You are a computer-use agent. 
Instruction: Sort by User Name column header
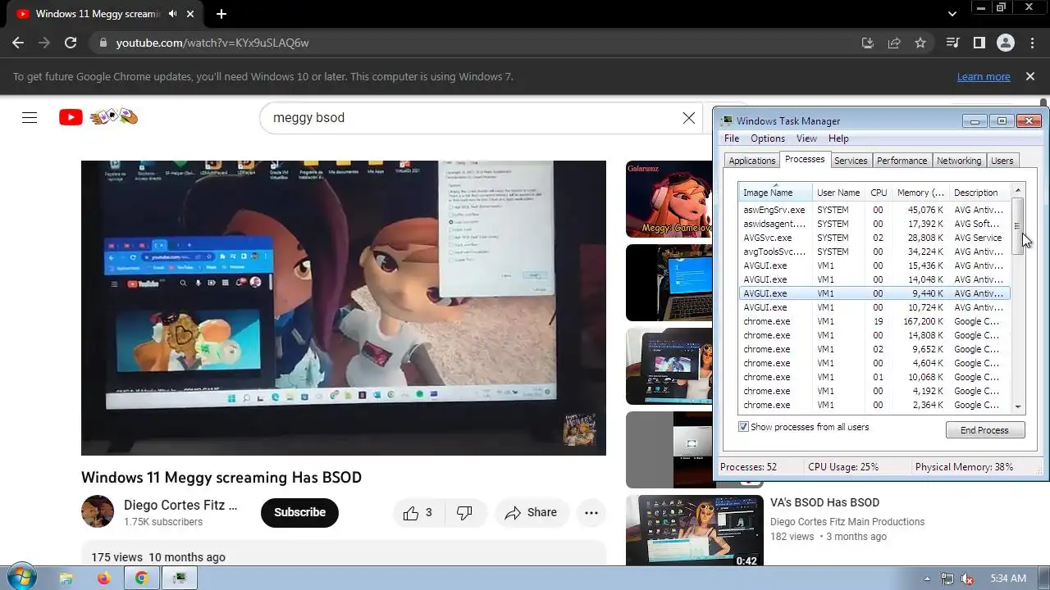click(x=839, y=193)
